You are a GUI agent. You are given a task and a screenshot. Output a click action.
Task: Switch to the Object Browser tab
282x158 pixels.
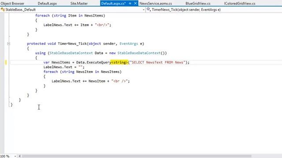point(12,4)
